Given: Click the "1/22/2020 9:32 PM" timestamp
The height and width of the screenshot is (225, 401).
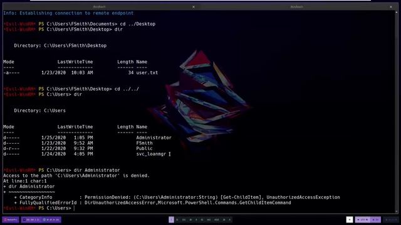Looking at the screenshot, I should [67, 149].
